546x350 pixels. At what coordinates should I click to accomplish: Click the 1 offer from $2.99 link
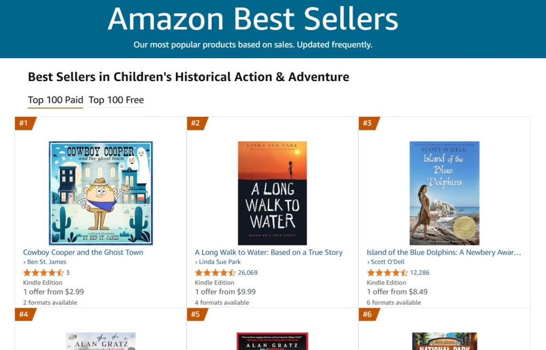53,292
